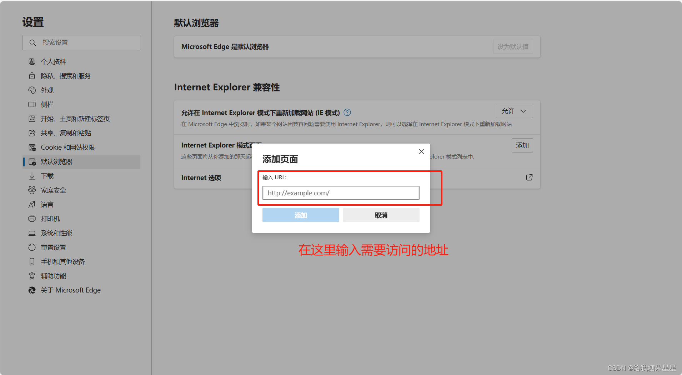Click the search magnifier icon in settings

click(x=32, y=42)
